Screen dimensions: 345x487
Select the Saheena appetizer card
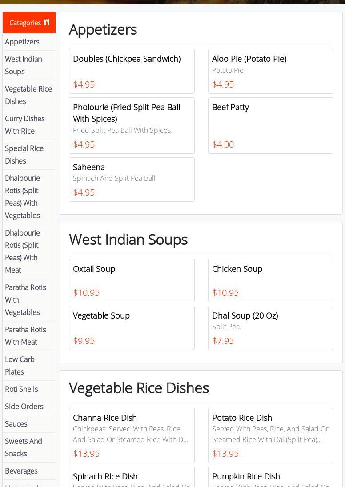132,180
